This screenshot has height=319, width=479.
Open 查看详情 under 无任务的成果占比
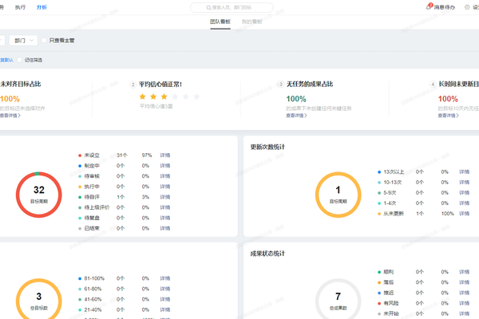click(296, 116)
